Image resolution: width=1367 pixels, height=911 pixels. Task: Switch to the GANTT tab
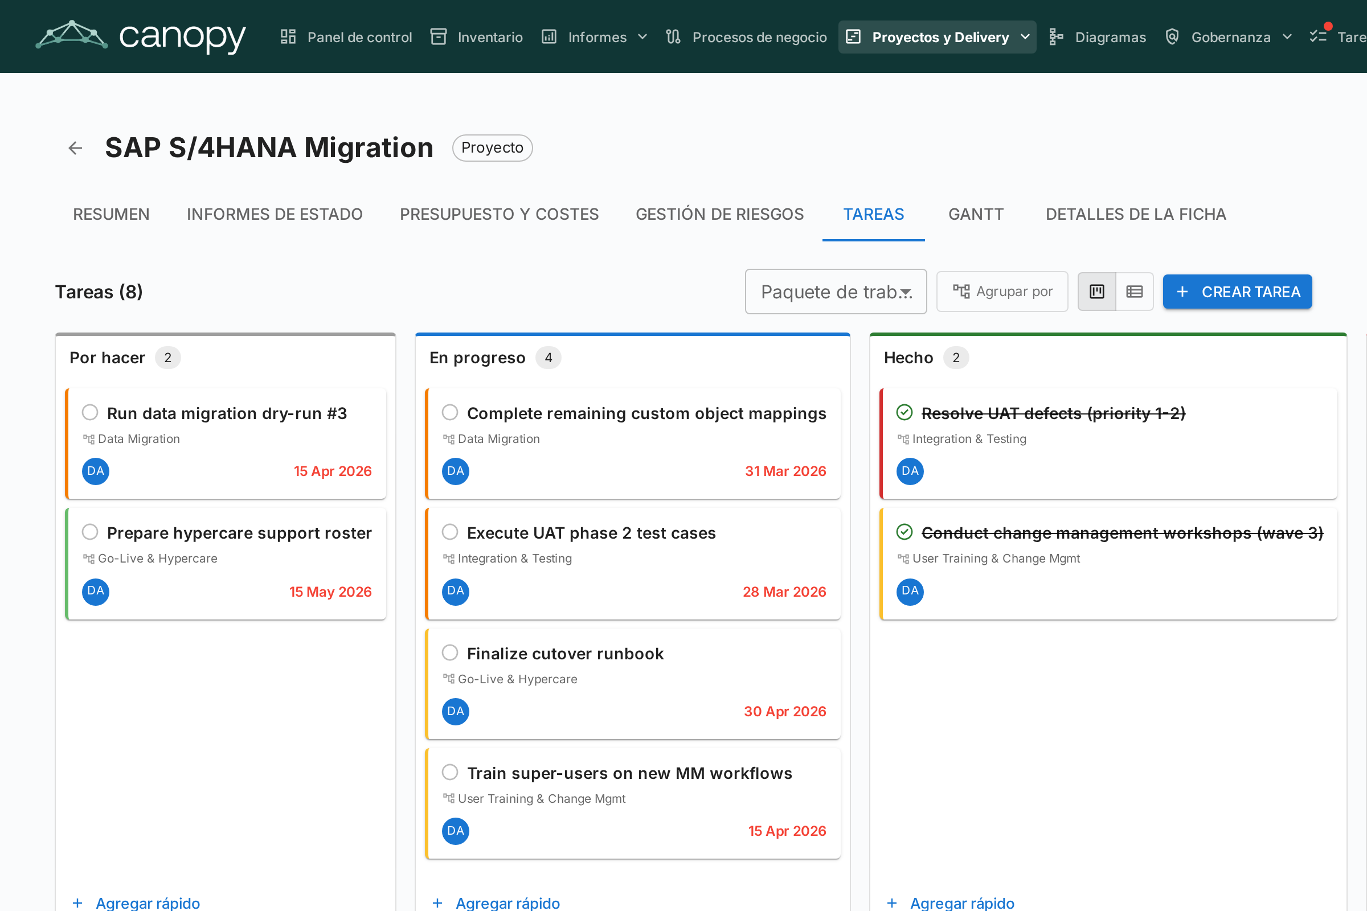pyautogui.click(x=976, y=215)
